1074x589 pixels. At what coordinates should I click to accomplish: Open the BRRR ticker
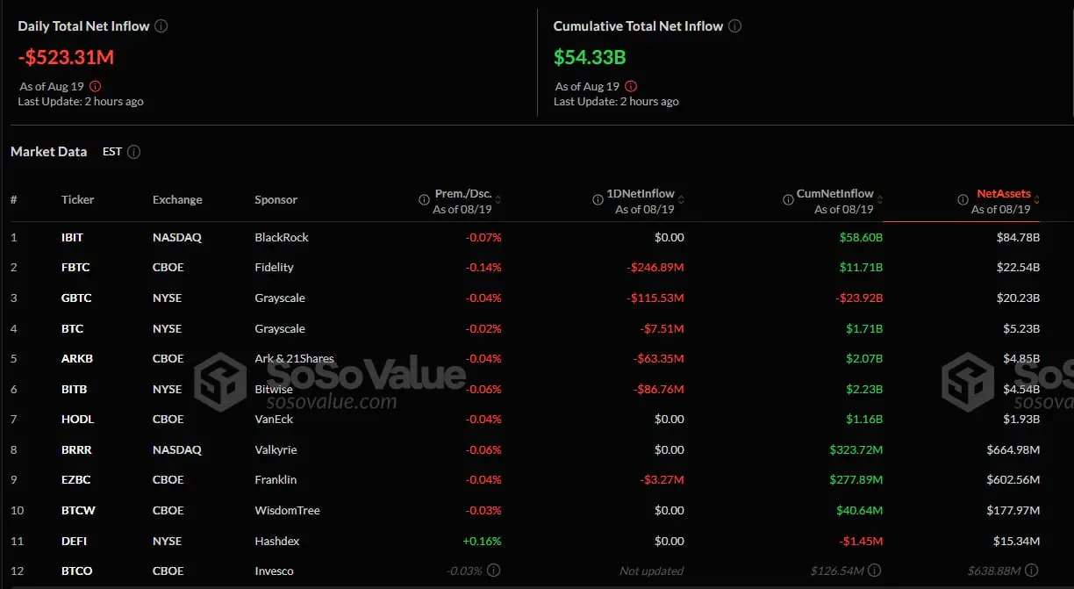coord(76,450)
